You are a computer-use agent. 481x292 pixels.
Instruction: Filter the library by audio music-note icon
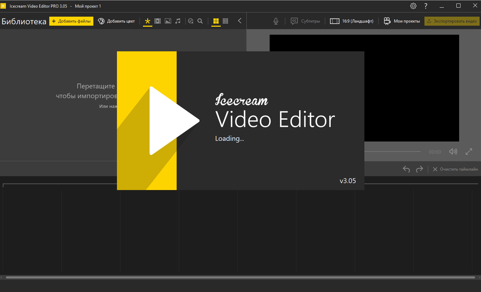pos(178,21)
